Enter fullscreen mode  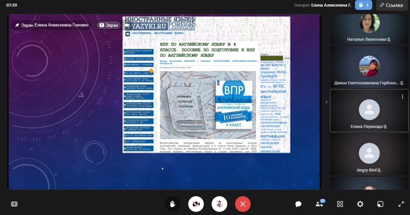pos(401,204)
